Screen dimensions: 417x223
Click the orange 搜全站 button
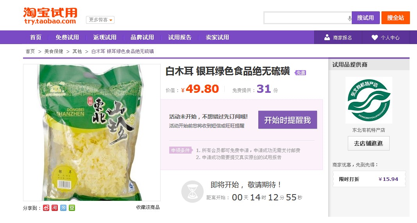coord(396,18)
